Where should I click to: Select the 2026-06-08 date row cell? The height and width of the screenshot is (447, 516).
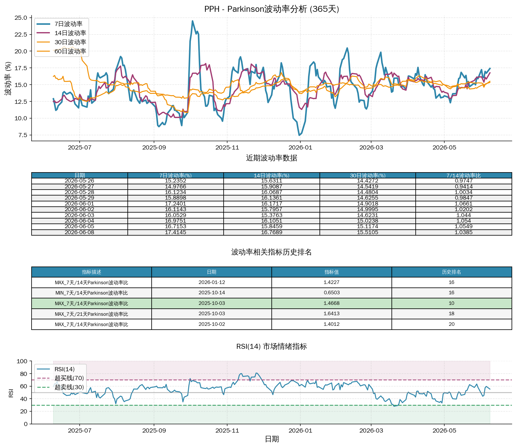80,232
